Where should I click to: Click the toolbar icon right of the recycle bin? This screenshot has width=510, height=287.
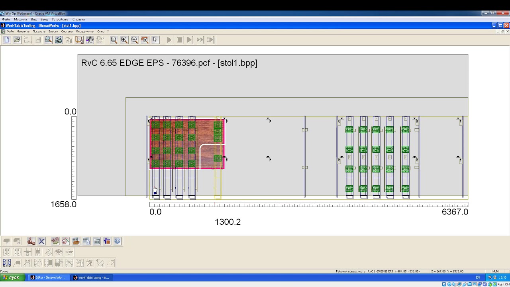click(79, 40)
